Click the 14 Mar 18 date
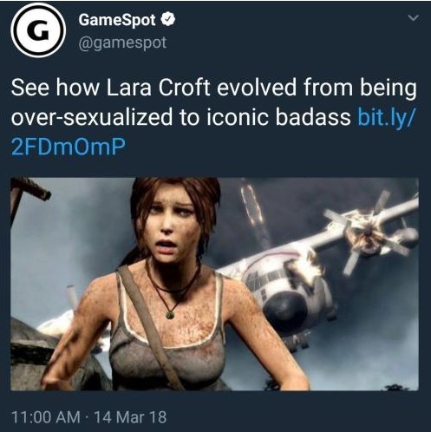431x432 pixels. click(x=130, y=417)
